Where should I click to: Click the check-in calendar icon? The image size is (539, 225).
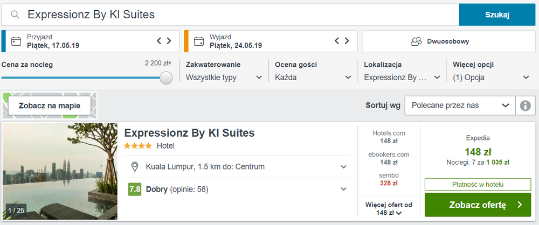click(16, 41)
